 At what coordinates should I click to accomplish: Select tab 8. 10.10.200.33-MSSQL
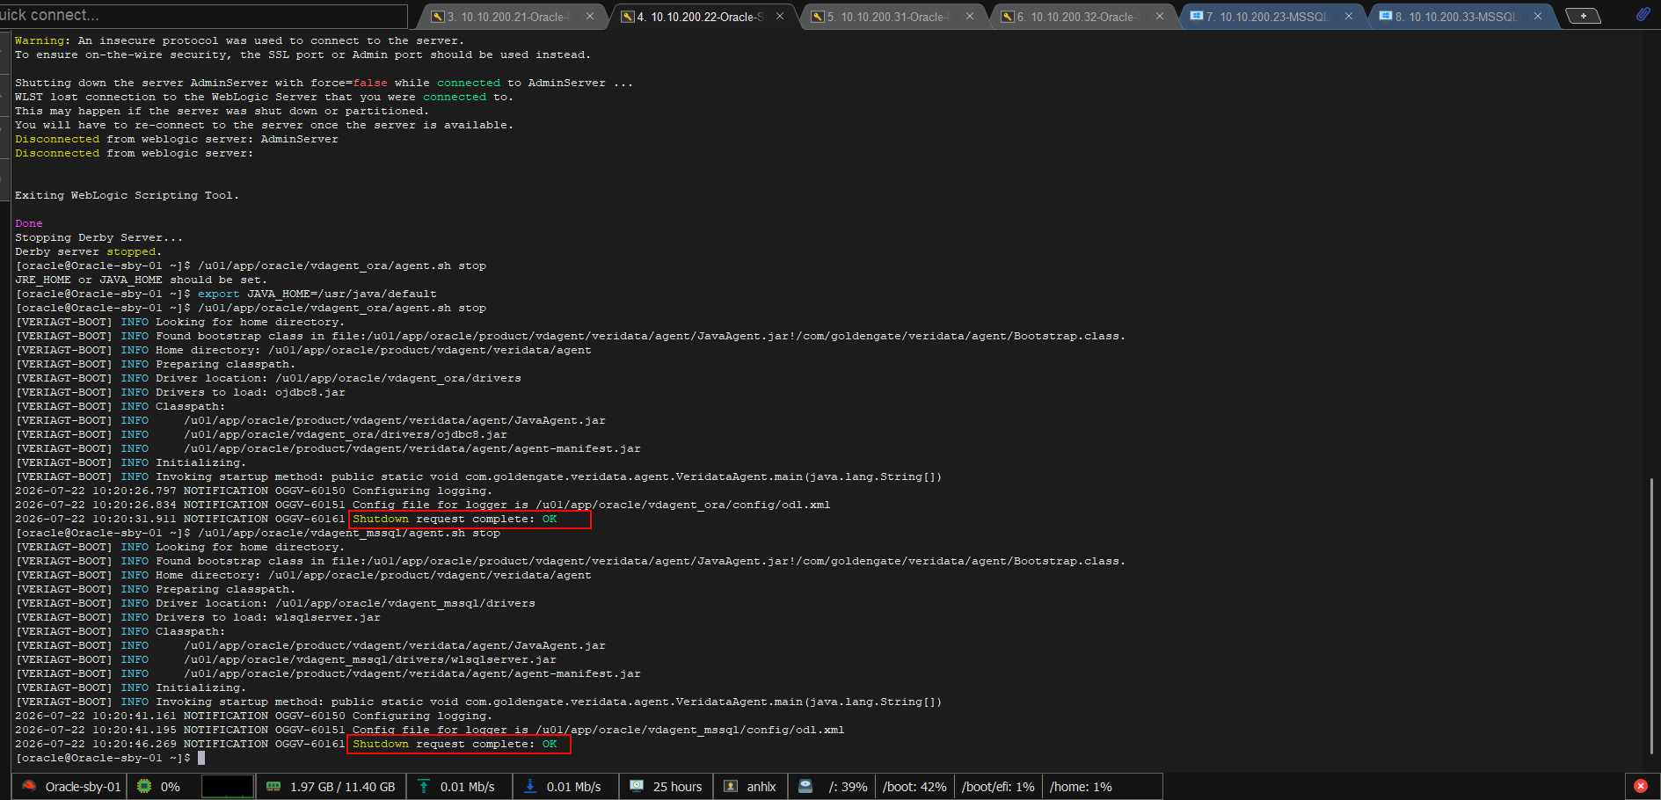coord(1461,17)
